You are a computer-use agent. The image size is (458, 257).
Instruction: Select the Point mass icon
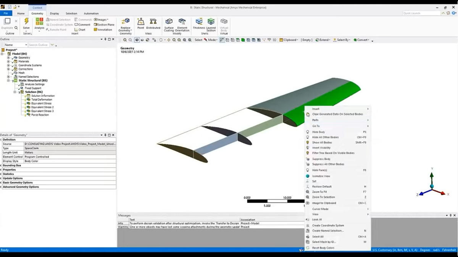coord(141,22)
